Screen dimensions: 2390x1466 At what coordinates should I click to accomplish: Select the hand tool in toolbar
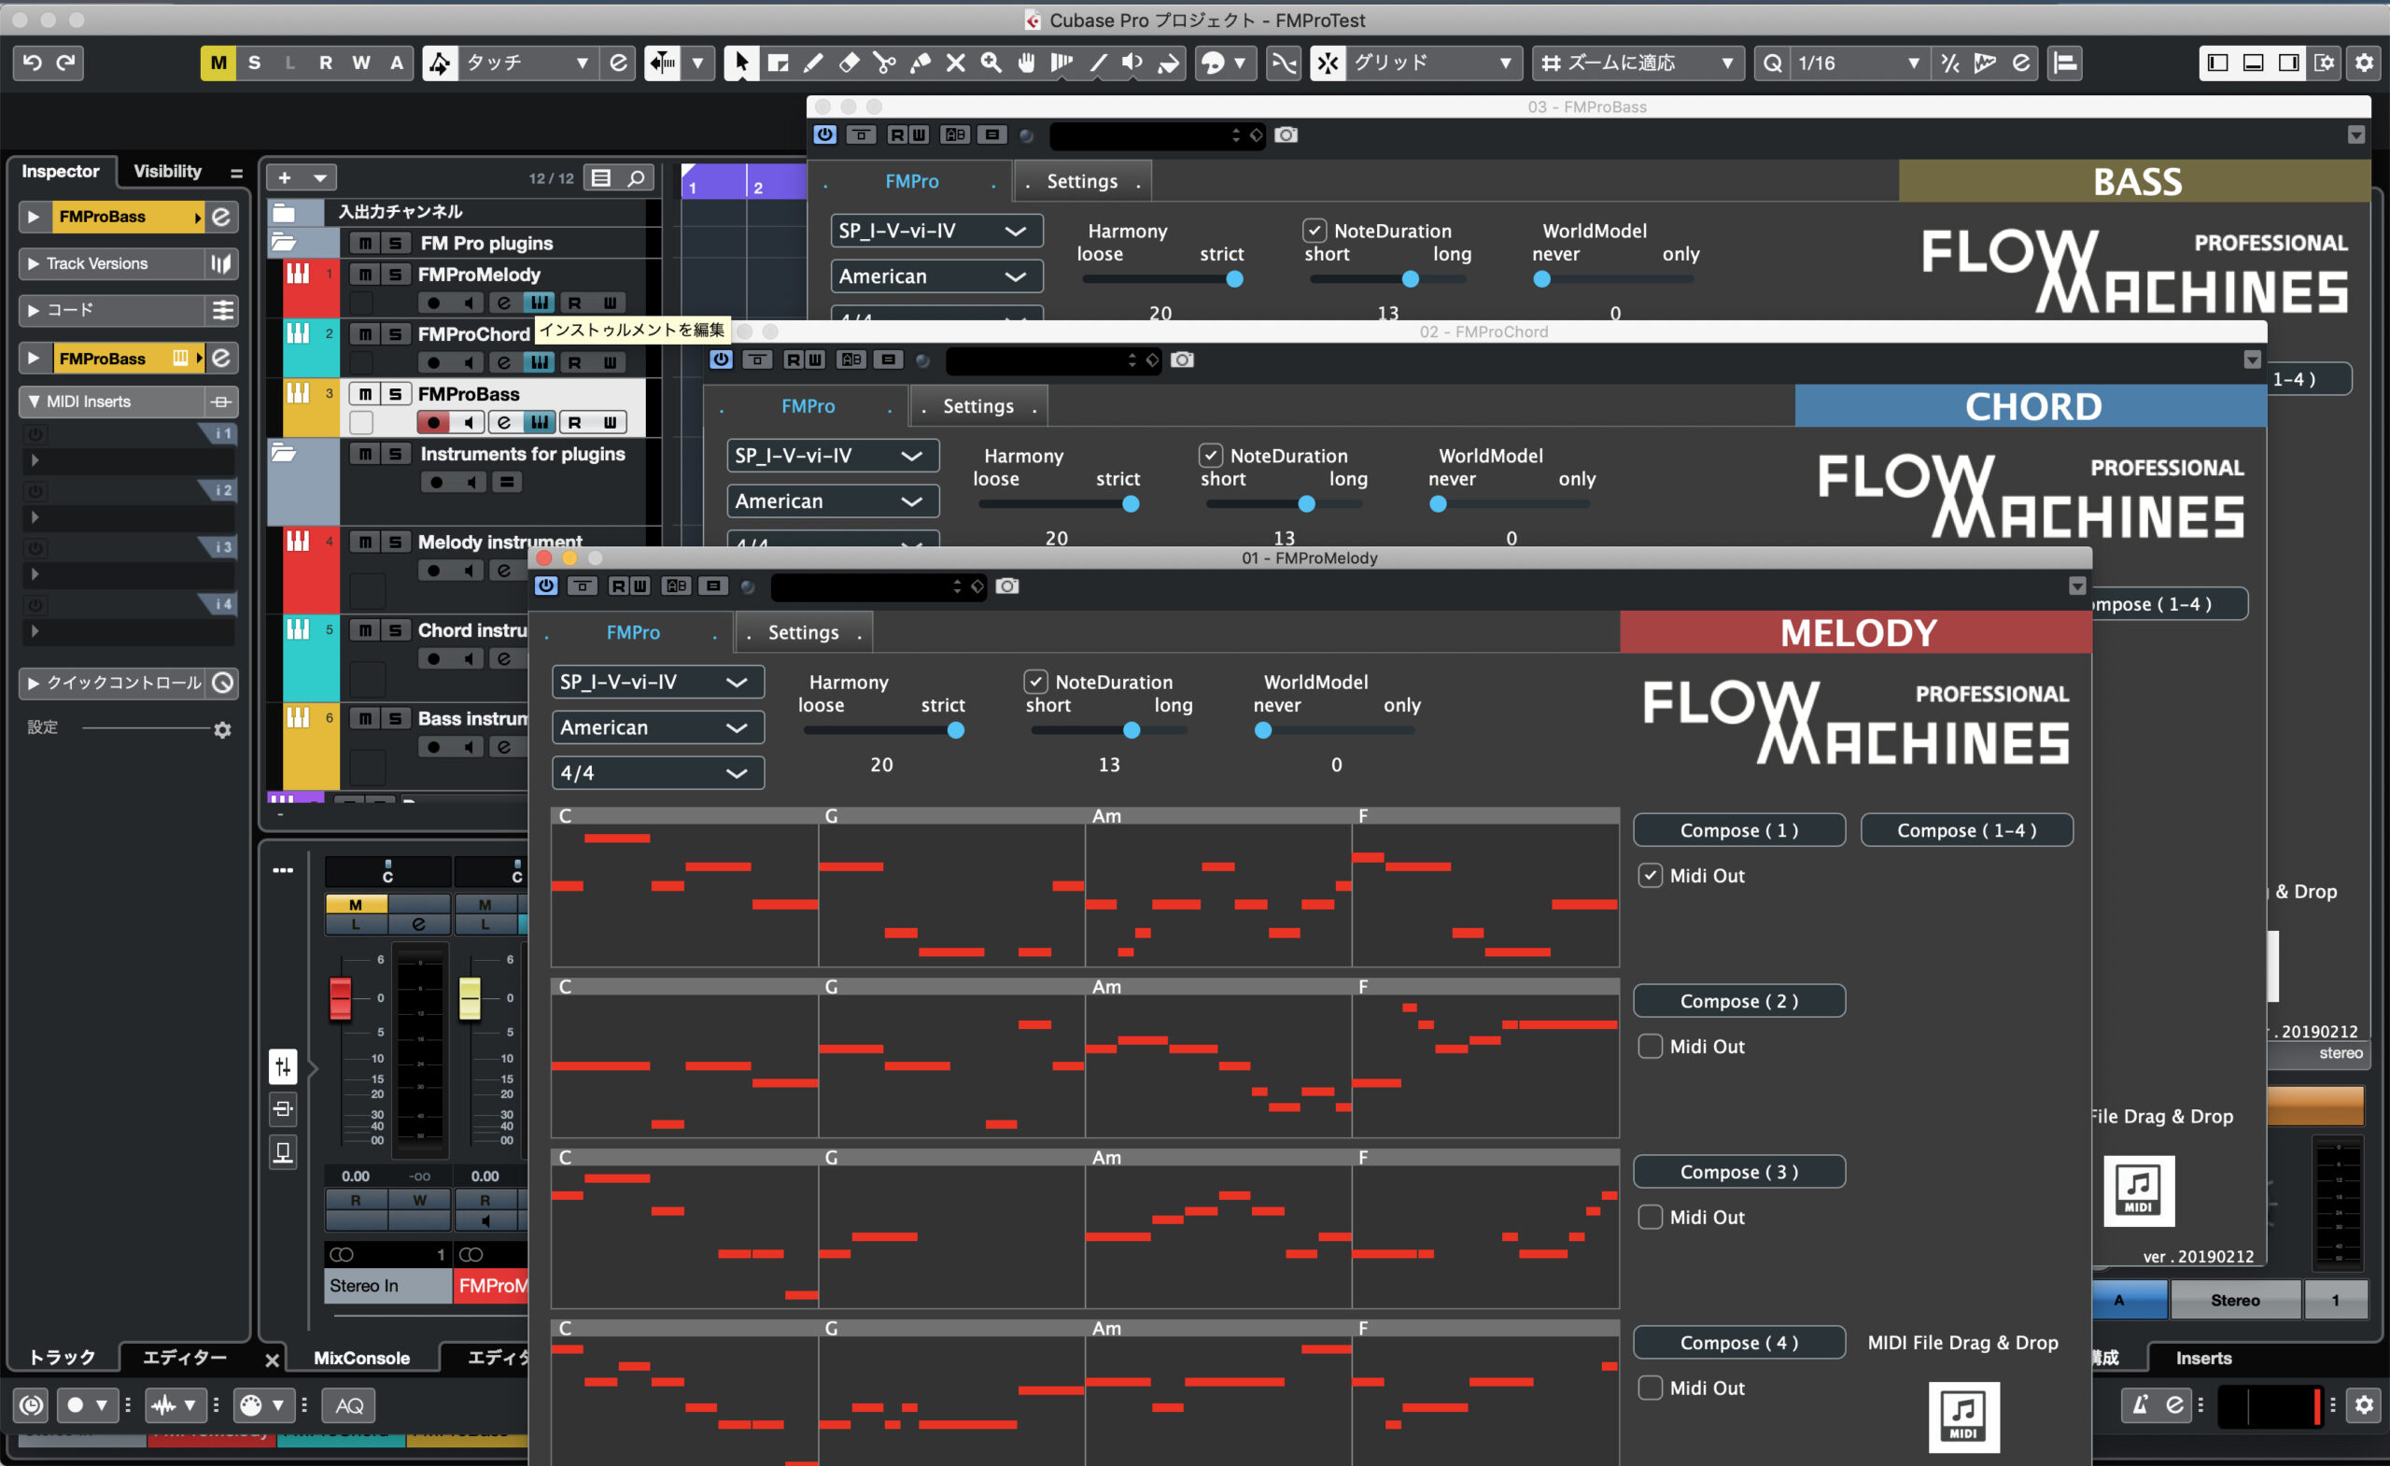tap(1026, 63)
